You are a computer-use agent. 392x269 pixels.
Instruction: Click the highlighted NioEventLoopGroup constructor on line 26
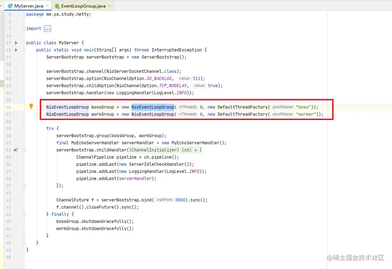tap(153, 107)
